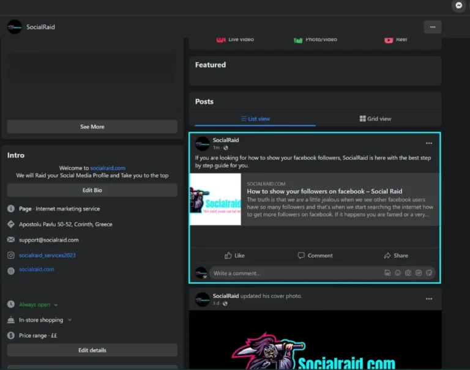Click the email envelope icon
The height and width of the screenshot is (370, 470).
point(11,240)
